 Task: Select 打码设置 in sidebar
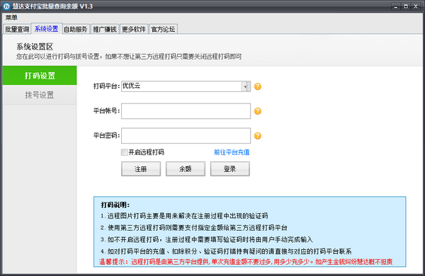pyautogui.click(x=40, y=76)
